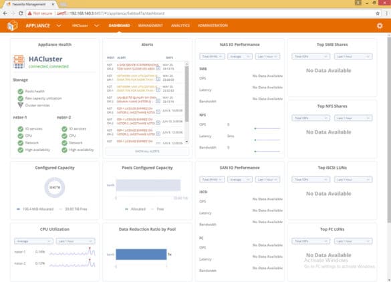The height and width of the screenshot is (282, 391).
Task: Expand the first alert's details icon
Action: (x=158, y=68)
